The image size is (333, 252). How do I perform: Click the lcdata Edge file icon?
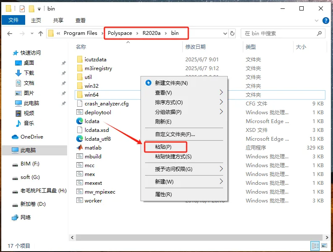coord(80,121)
